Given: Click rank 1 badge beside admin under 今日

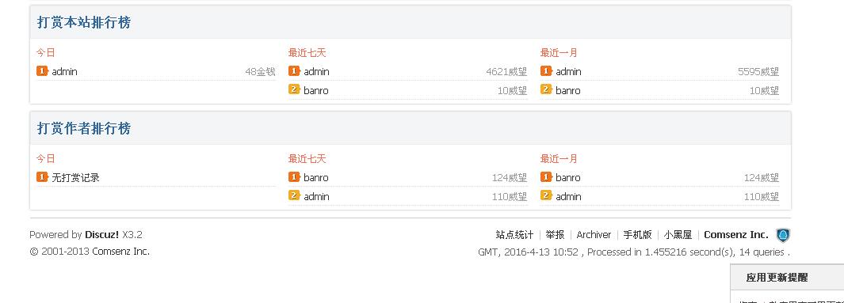Looking at the screenshot, I should pyautogui.click(x=43, y=71).
